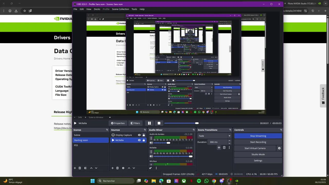The height and width of the screenshot is (185, 329).
Task: Enable Studio Mode
Action: click(258, 154)
